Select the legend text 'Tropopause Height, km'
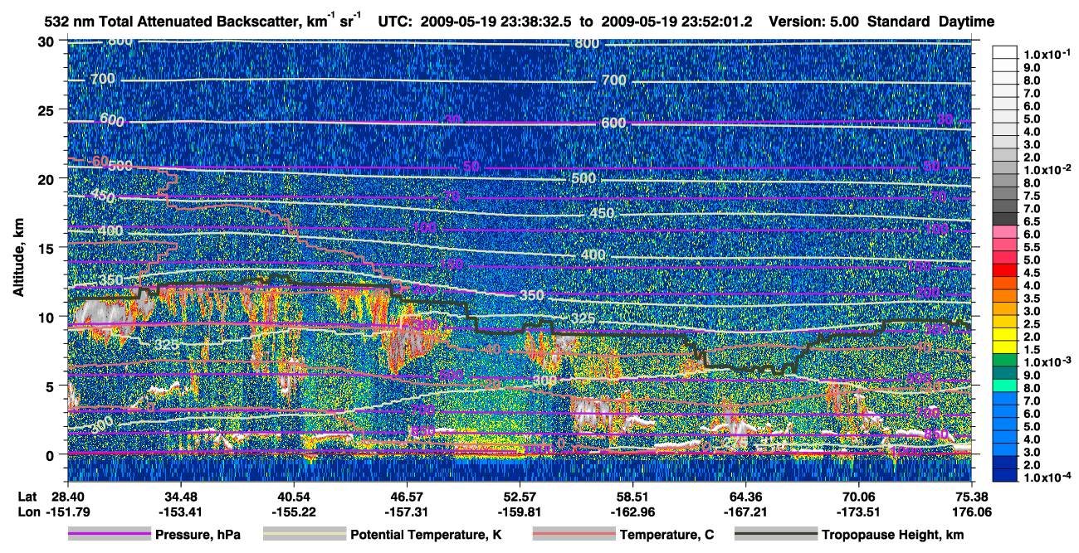 pos(893,535)
